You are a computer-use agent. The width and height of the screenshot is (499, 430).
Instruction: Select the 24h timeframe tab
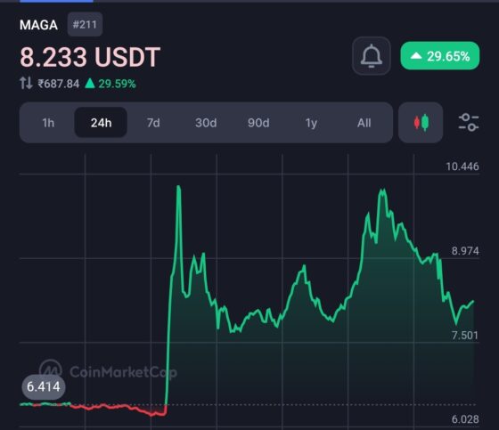click(x=101, y=123)
